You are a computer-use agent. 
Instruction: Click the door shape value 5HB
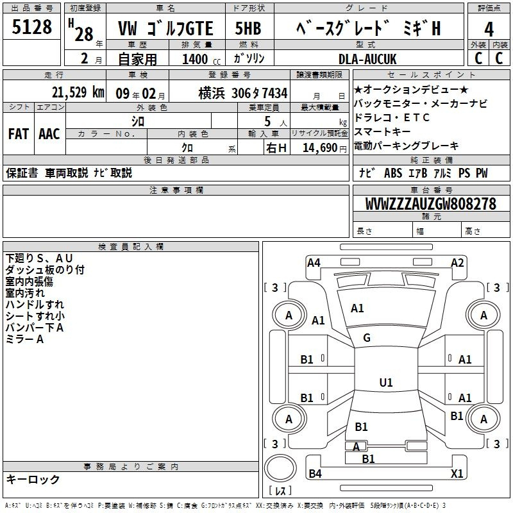tap(248, 28)
